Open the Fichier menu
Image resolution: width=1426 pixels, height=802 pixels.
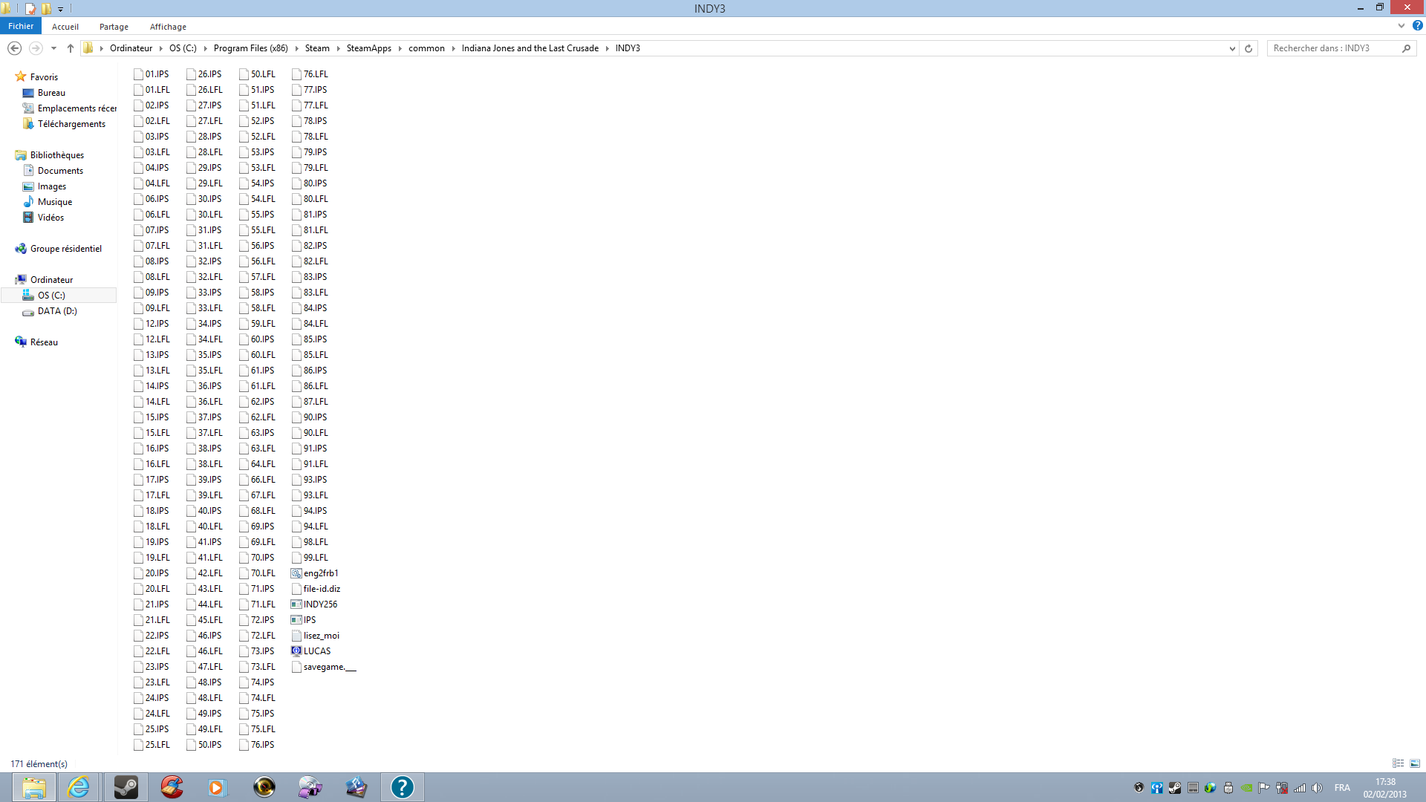click(21, 26)
